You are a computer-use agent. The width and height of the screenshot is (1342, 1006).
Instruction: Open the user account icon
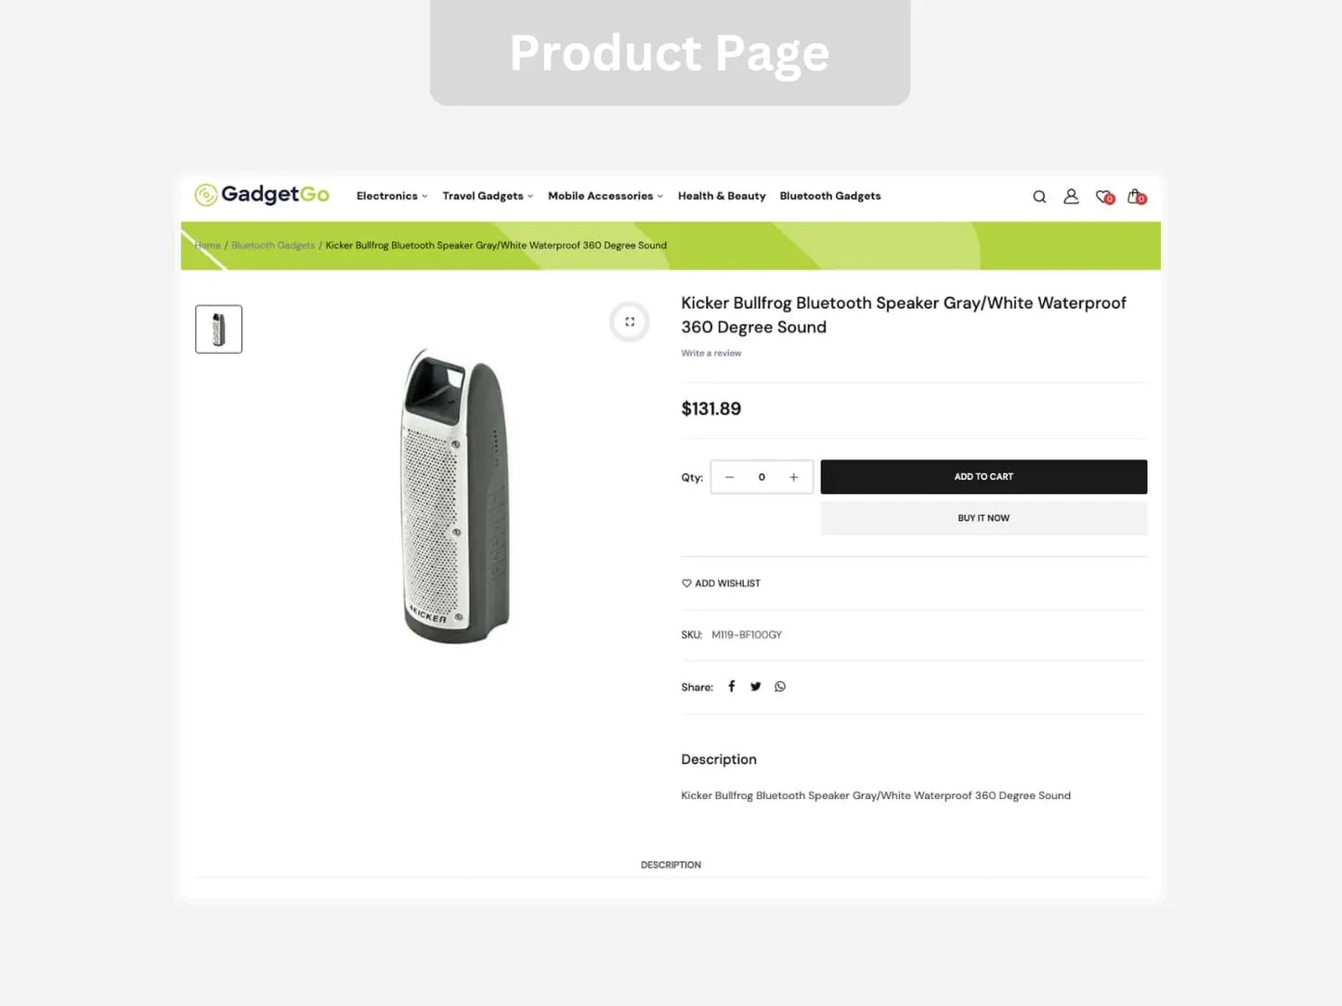[1071, 197]
